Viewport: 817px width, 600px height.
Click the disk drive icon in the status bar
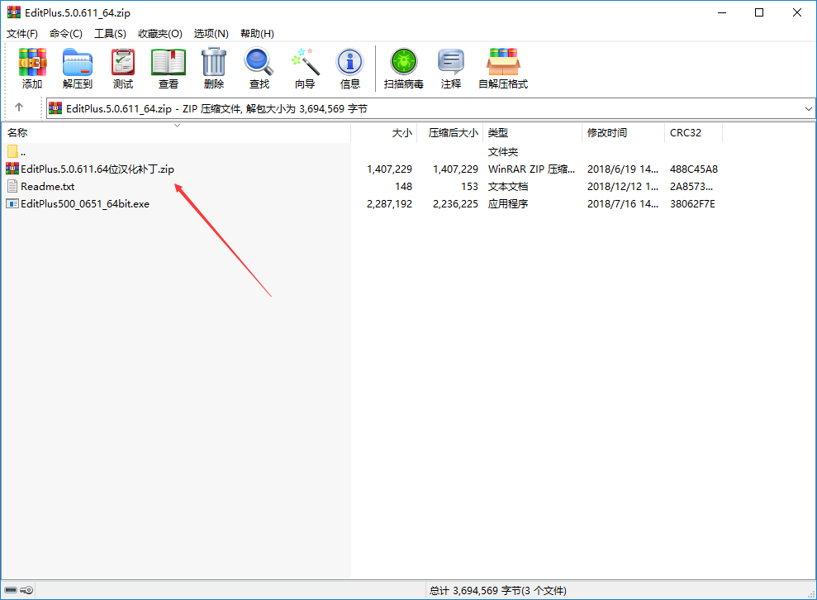coord(11,590)
